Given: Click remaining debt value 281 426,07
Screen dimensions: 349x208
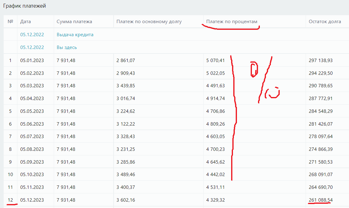Looking at the screenshot, I should [x=321, y=124].
